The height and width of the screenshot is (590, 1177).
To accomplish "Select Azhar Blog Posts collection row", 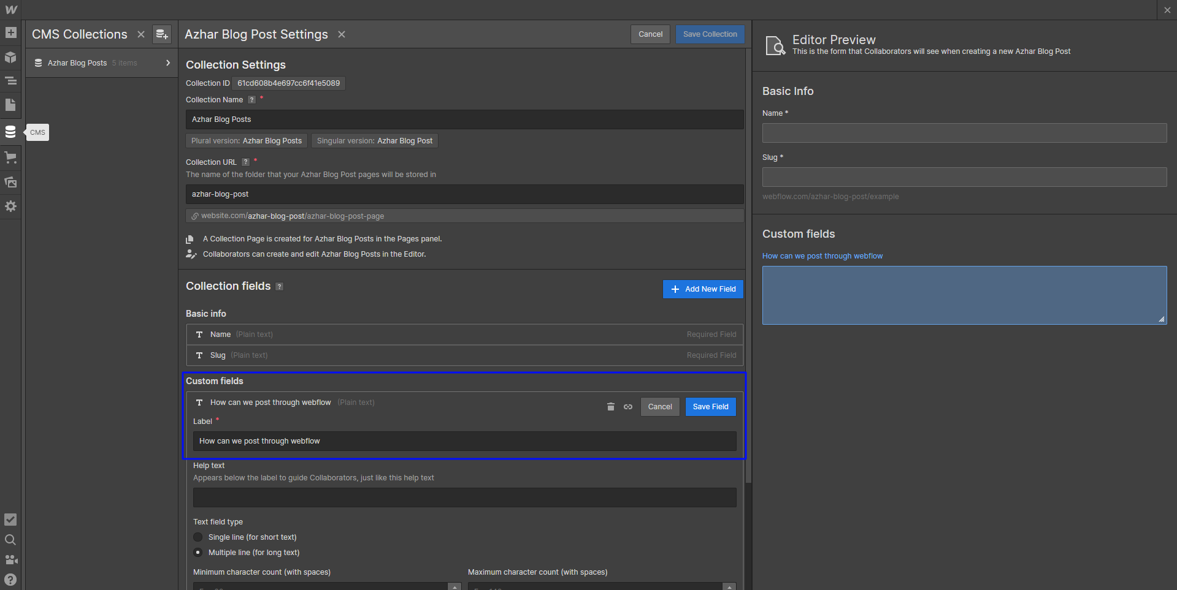I will tap(102, 63).
